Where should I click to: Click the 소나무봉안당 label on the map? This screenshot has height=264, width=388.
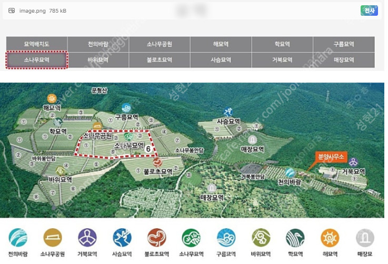190,150
